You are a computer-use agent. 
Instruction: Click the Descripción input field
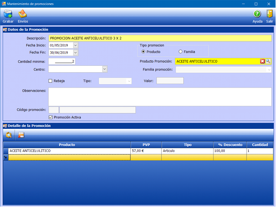[x=160, y=39]
